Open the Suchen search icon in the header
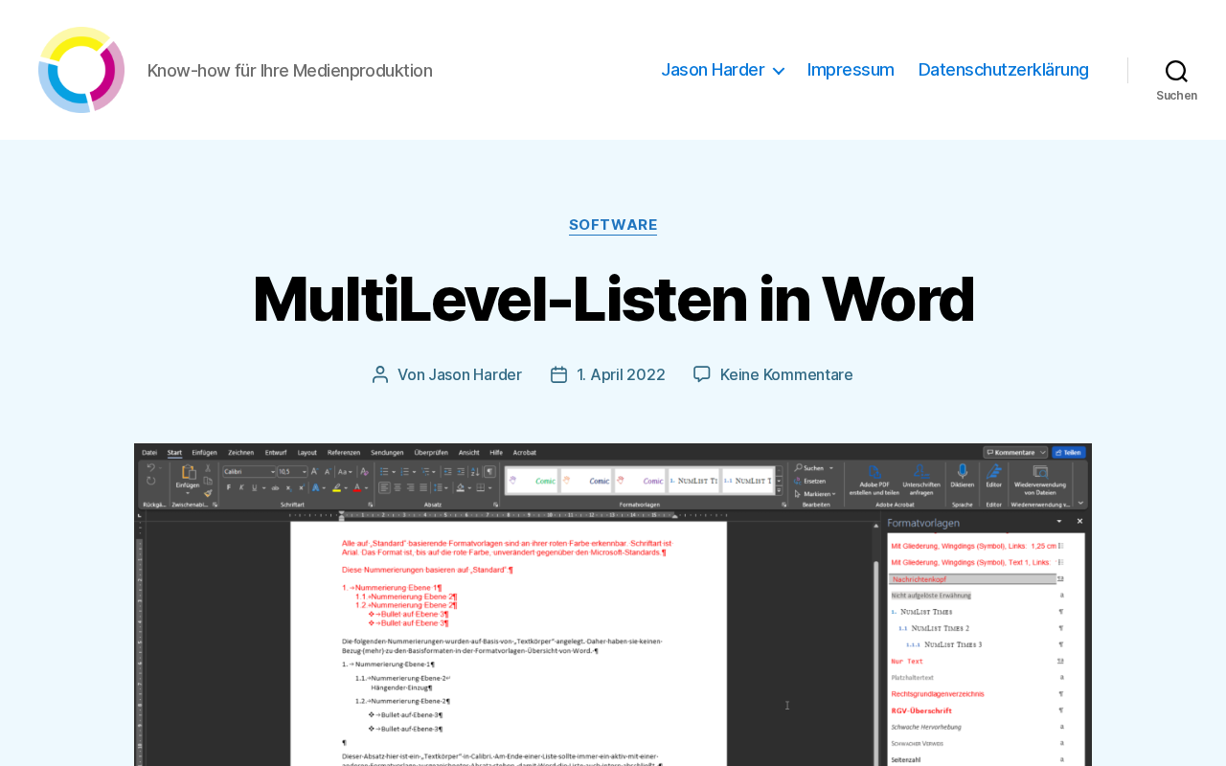The height and width of the screenshot is (766, 1226). coord(1176,71)
